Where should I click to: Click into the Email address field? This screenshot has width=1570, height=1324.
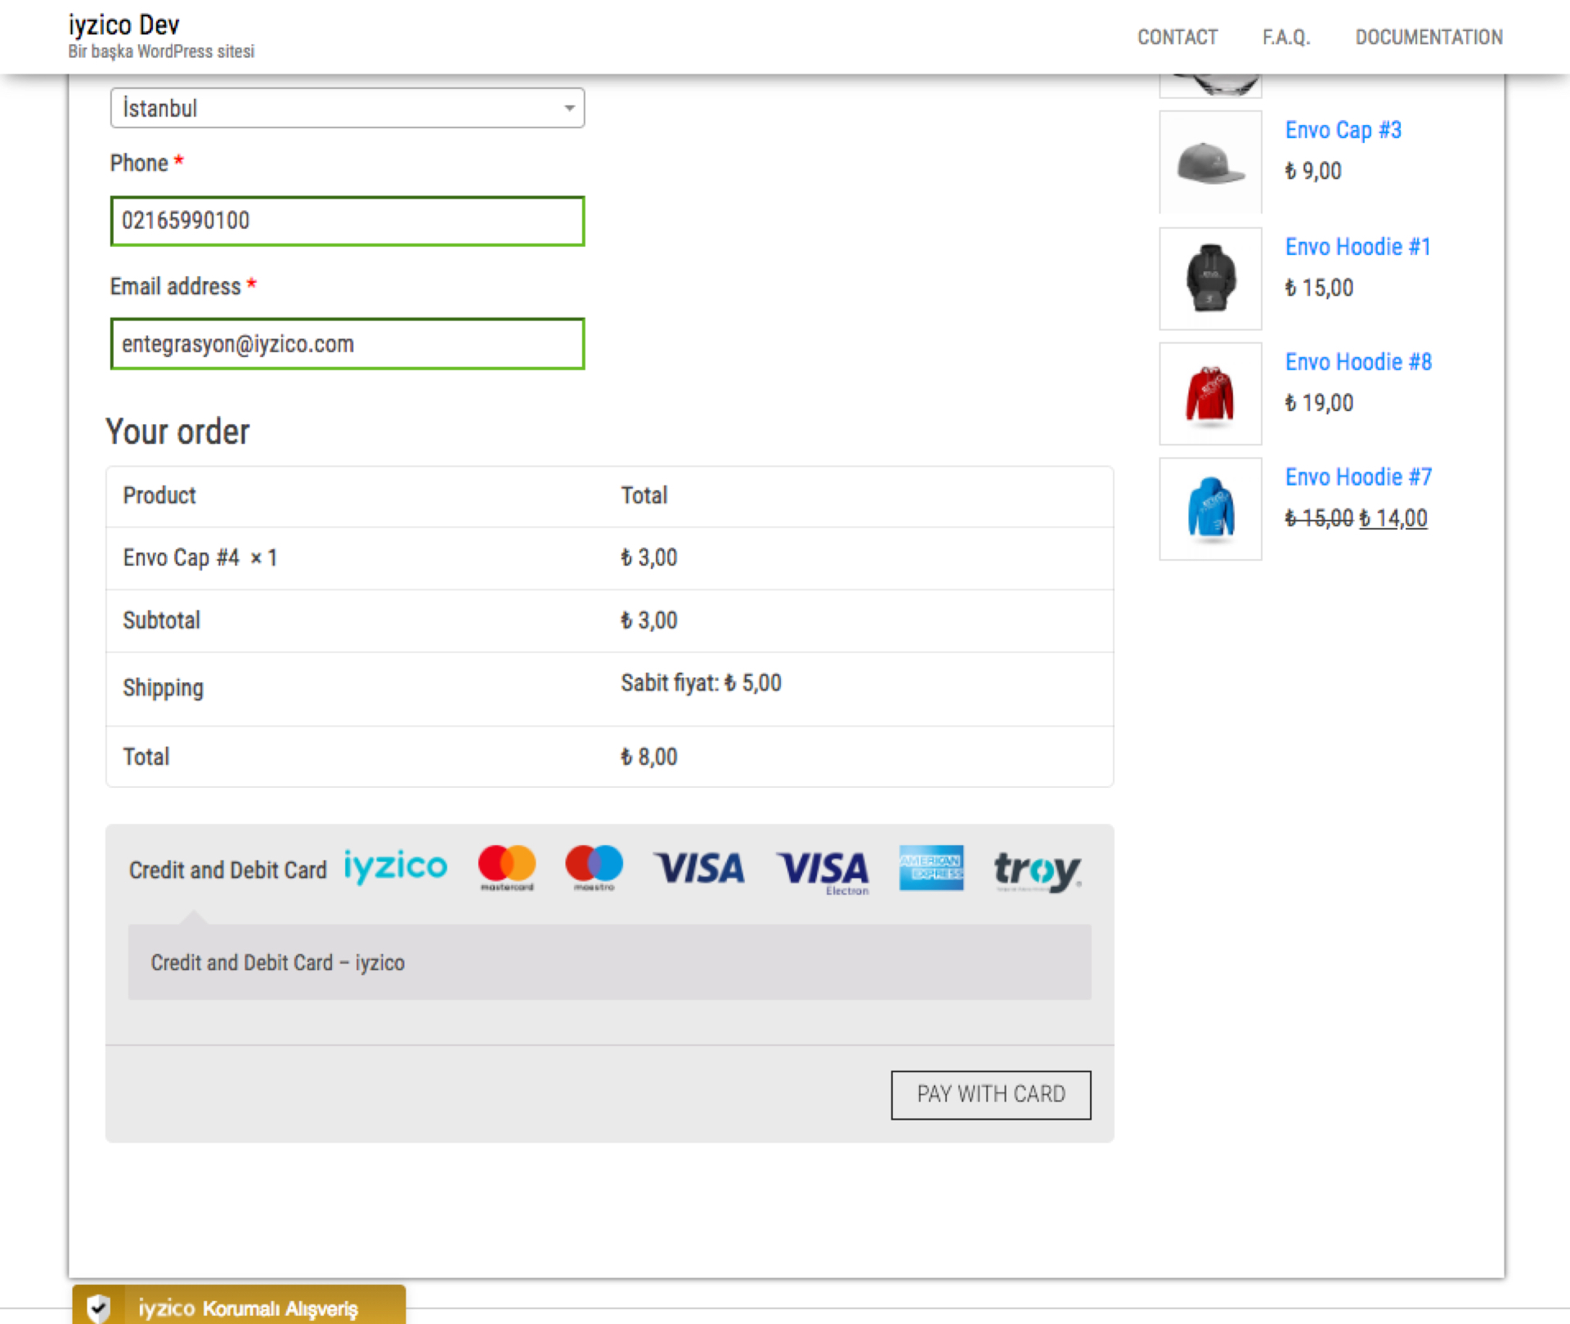pos(347,344)
